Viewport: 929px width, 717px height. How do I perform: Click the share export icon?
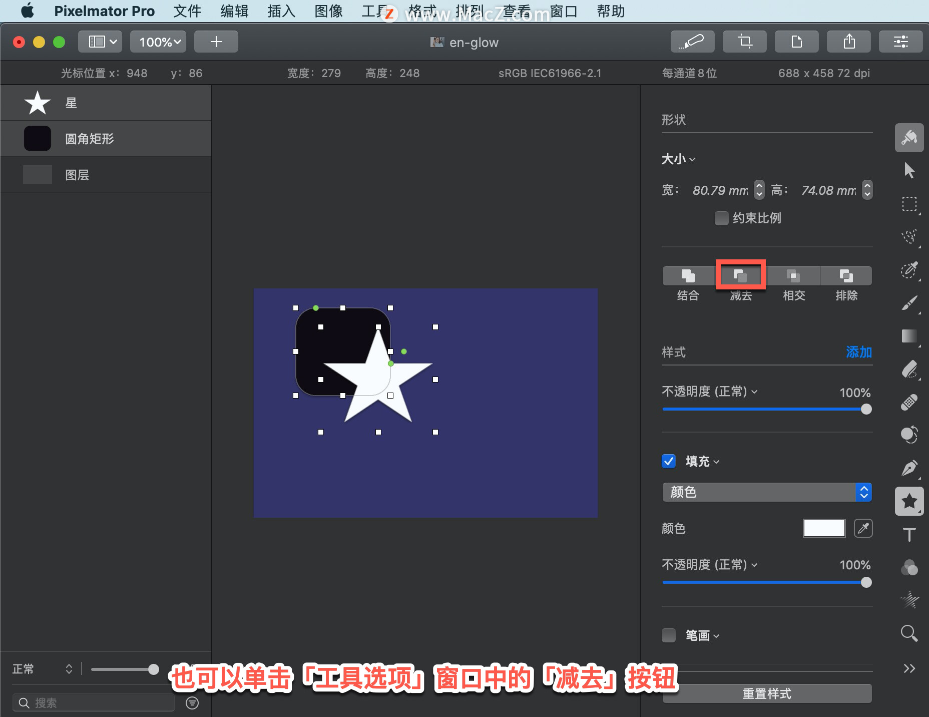pyautogui.click(x=849, y=42)
